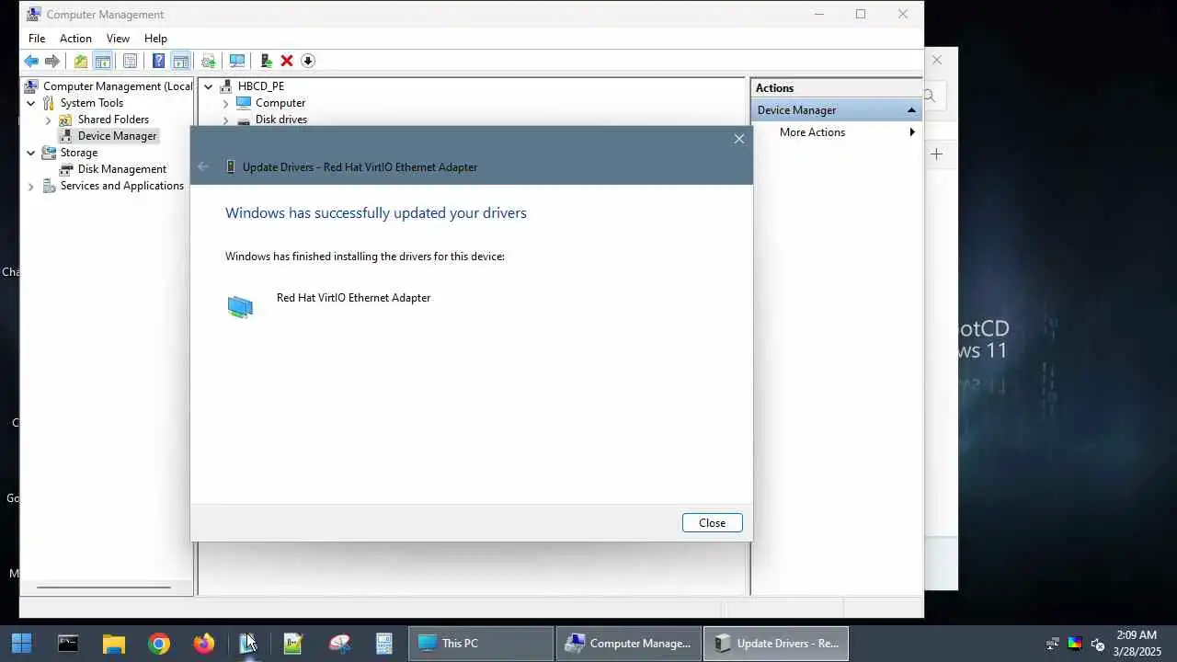1177x662 pixels.
Task: Open the Windows Start menu
Action: point(21,643)
